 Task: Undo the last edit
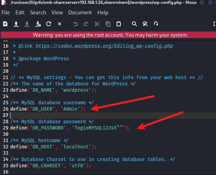coord(75,24)
